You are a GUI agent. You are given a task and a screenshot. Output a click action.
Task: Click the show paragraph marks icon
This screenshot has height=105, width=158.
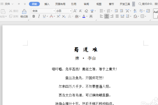pos(141,11)
